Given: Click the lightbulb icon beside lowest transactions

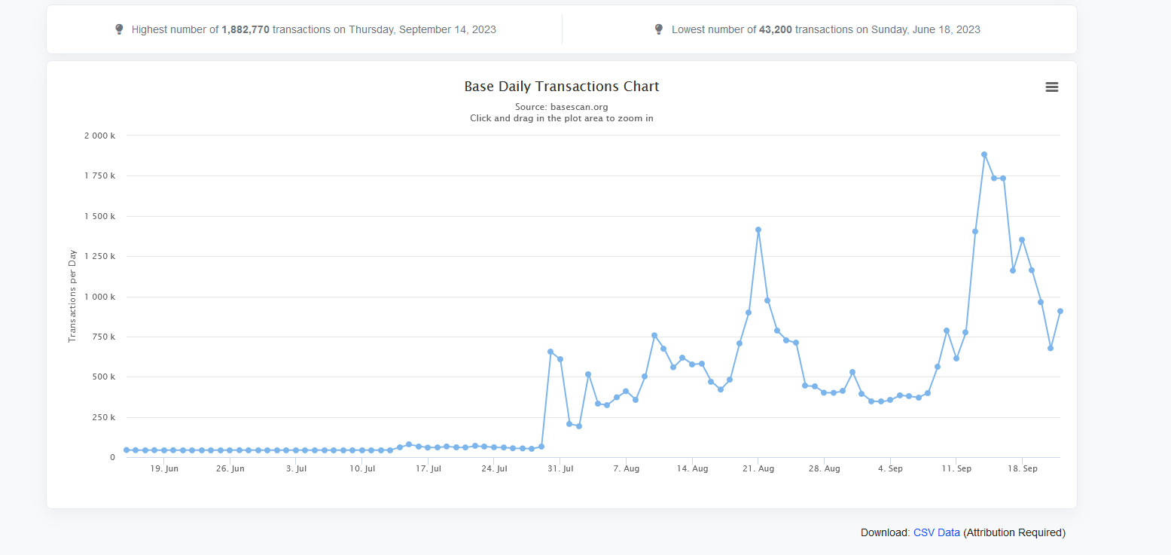Looking at the screenshot, I should point(659,29).
